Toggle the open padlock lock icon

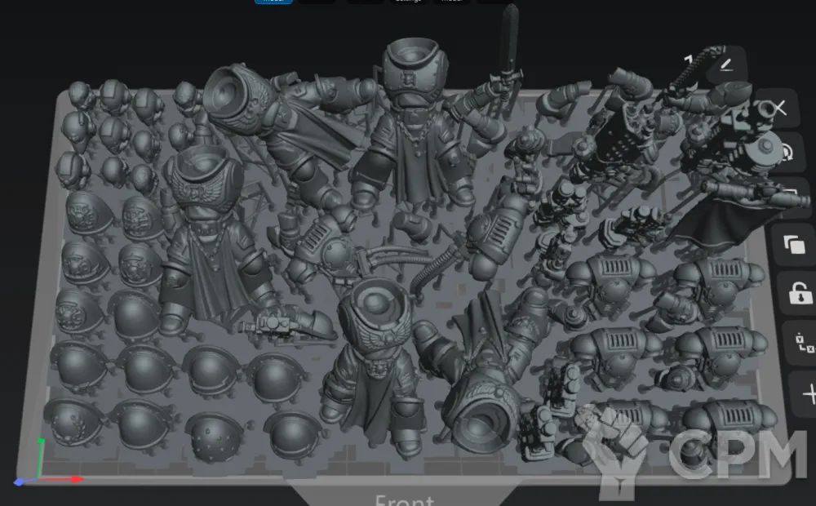tap(800, 292)
